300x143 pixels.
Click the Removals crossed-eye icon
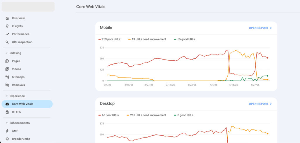coord(7,85)
